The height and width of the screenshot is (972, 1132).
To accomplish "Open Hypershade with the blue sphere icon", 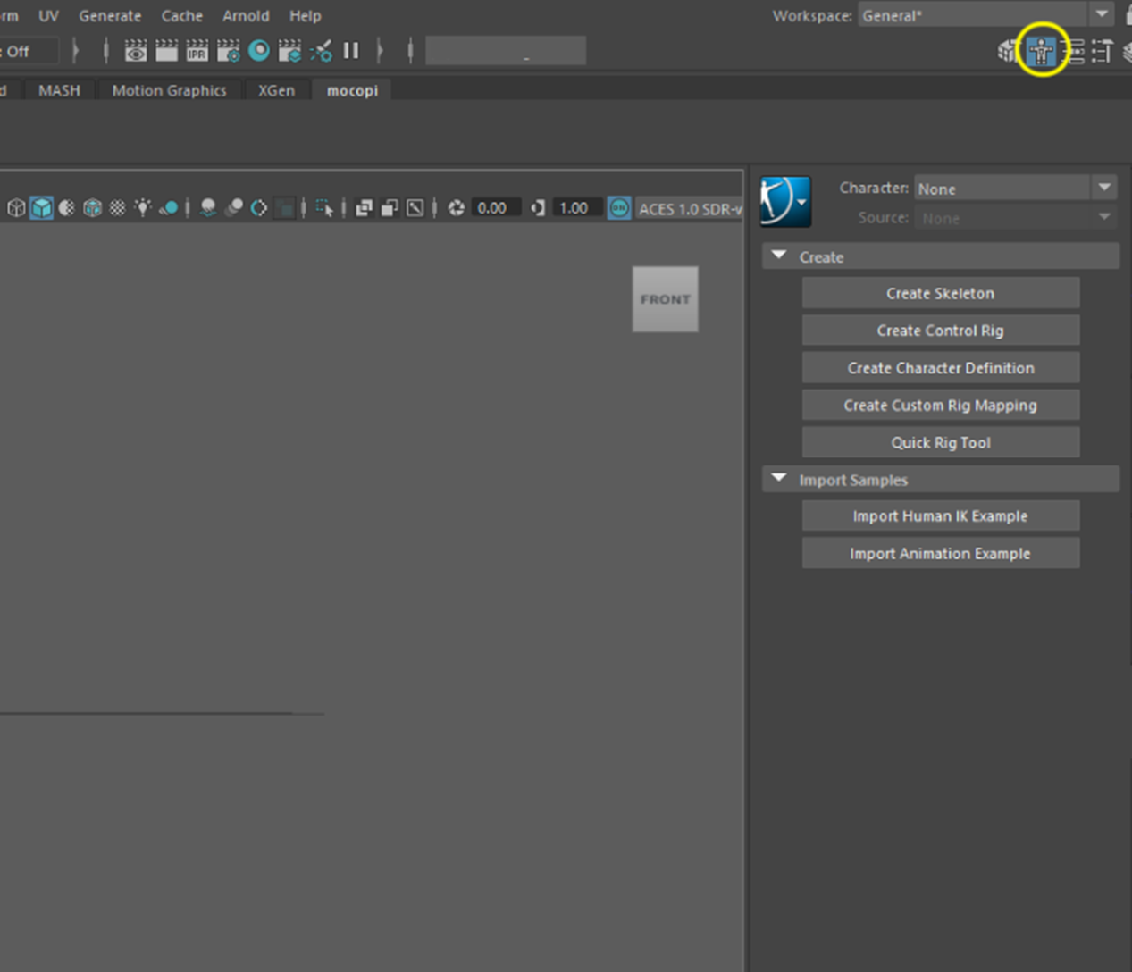I will pyautogui.click(x=259, y=51).
